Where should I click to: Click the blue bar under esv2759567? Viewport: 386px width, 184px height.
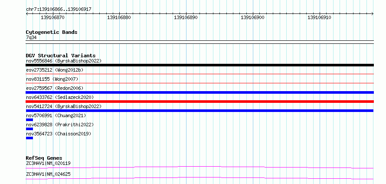tap(200, 92)
